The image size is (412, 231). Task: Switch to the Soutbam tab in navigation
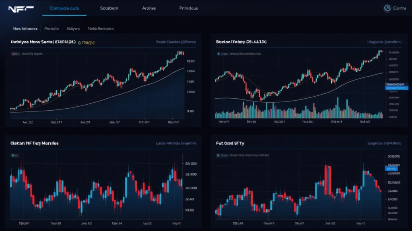[x=110, y=8]
